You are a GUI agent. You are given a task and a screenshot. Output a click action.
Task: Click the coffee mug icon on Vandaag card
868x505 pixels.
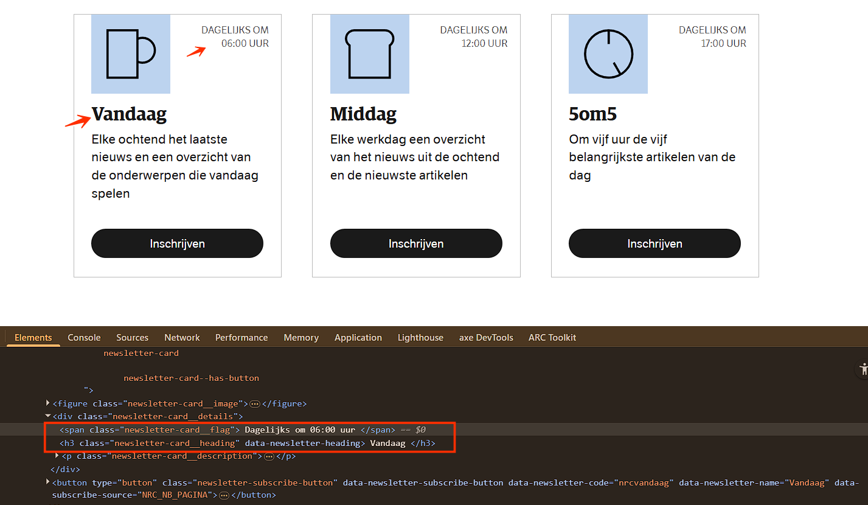131,54
